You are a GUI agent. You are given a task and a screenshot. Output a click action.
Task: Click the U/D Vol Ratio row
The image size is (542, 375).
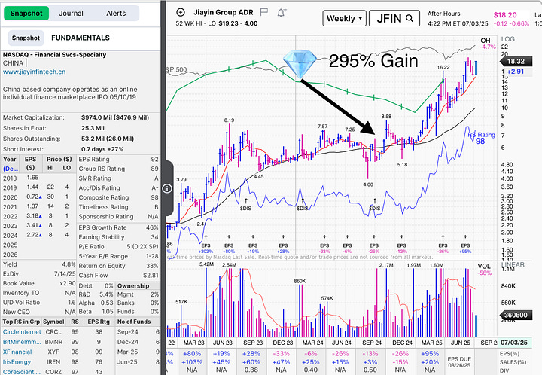click(38, 303)
